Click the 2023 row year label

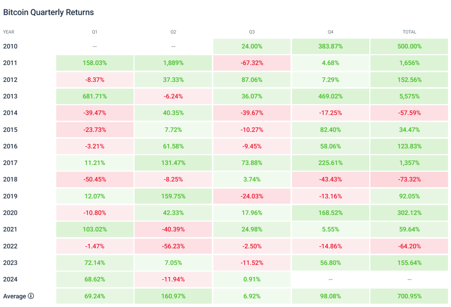10,263
